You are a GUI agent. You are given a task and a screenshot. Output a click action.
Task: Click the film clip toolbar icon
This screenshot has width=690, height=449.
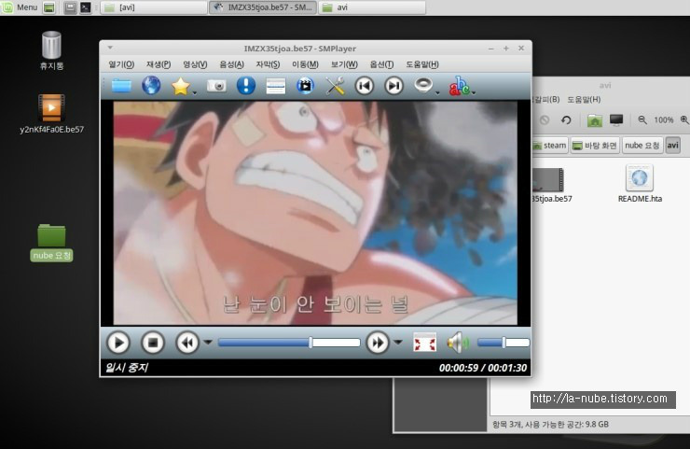click(x=305, y=86)
